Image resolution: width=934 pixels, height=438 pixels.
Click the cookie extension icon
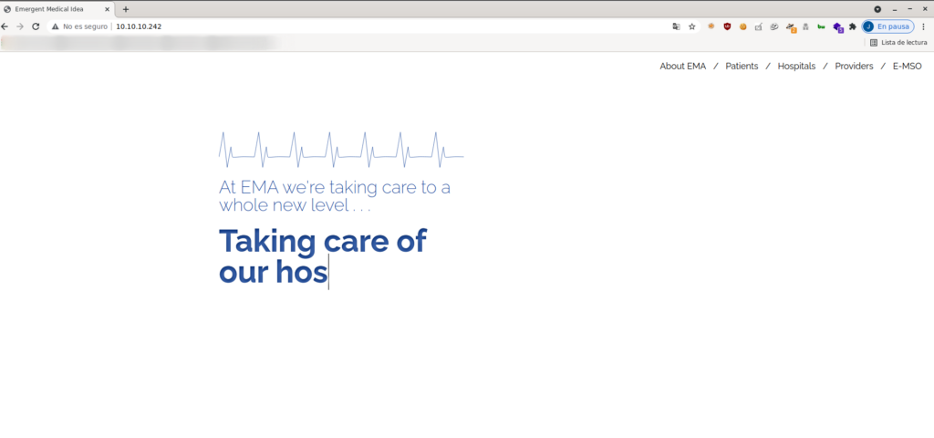point(743,26)
